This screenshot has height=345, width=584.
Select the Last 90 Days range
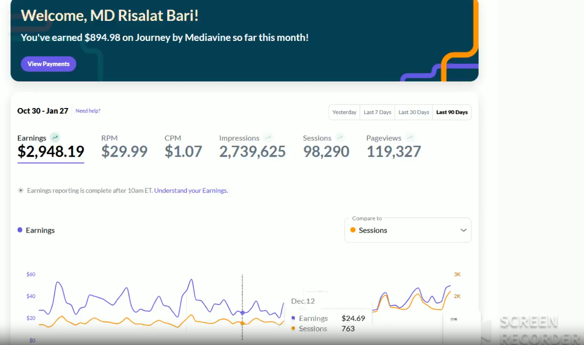pyautogui.click(x=452, y=112)
